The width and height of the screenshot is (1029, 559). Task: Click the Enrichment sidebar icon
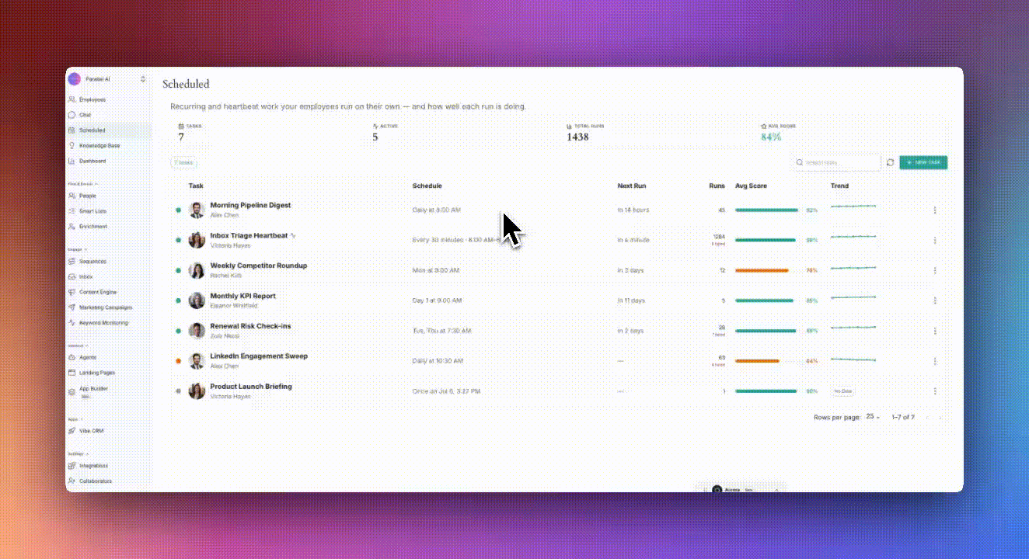tap(72, 227)
